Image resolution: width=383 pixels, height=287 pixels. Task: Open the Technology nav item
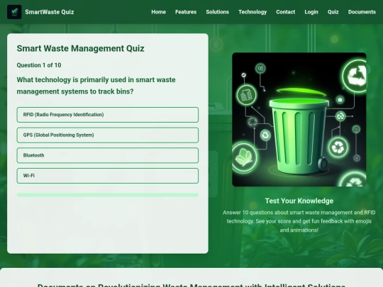pyautogui.click(x=252, y=12)
